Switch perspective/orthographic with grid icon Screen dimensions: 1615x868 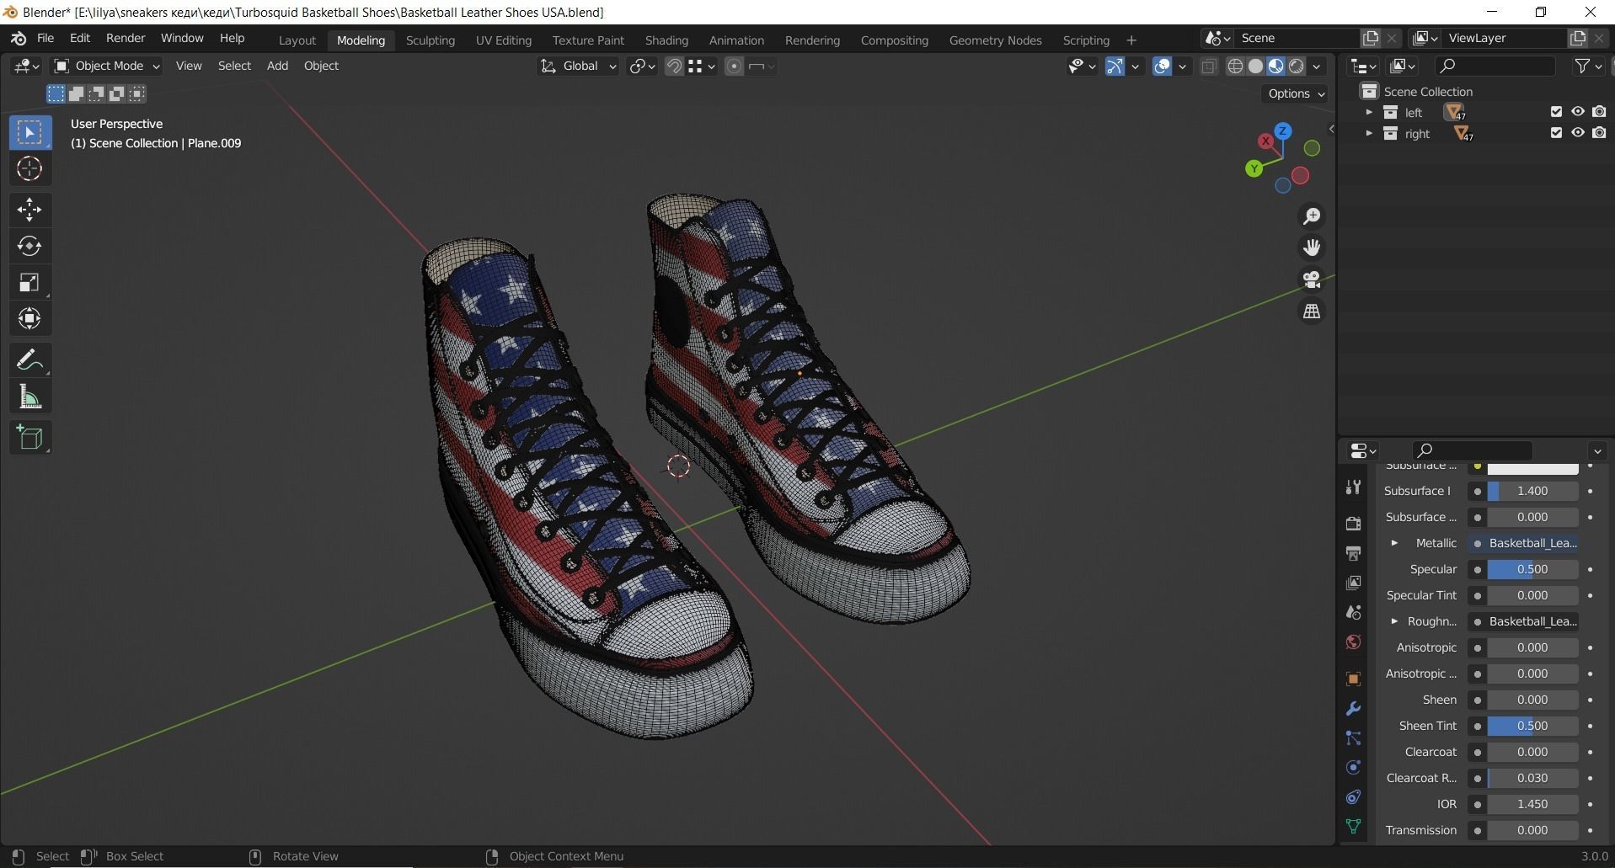pyautogui.click(x=1312, y=312)
